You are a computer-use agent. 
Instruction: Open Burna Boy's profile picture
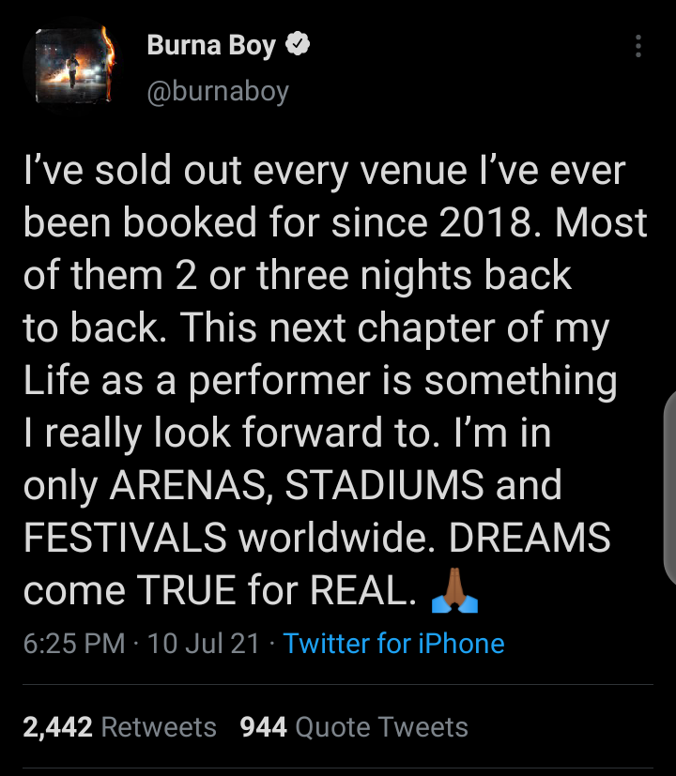[73, 65]
